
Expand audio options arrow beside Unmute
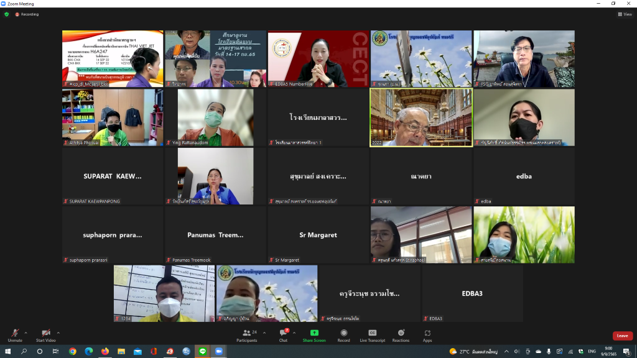tap(26, 333)
